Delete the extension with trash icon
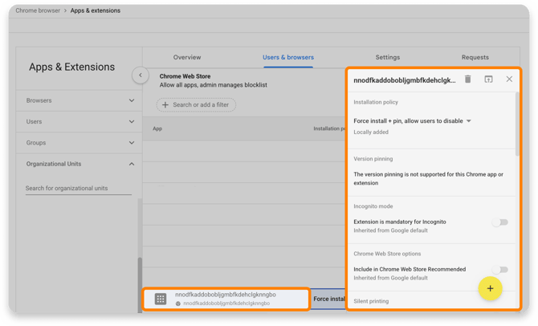Screen dimensions: 538x326 (x=467, y=79)
